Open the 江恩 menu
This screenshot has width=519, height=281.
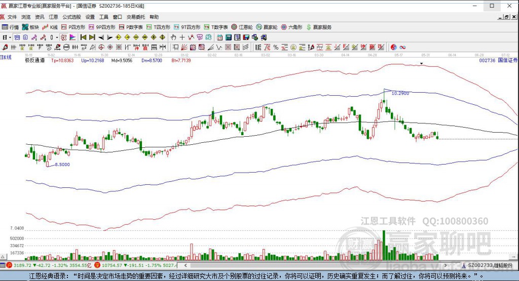tap(53, 17)
